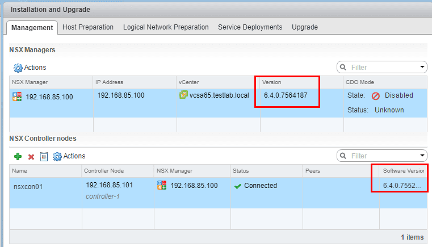The width and height of the screenshot is (432, 247).
Task: Delete controller with red X icon
Action: coord(31,157)
